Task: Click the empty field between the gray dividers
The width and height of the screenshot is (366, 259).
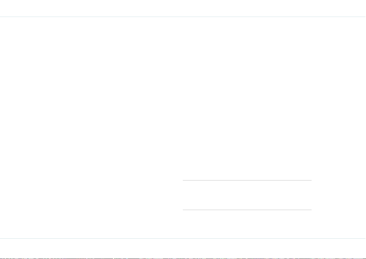Action: 247,195
